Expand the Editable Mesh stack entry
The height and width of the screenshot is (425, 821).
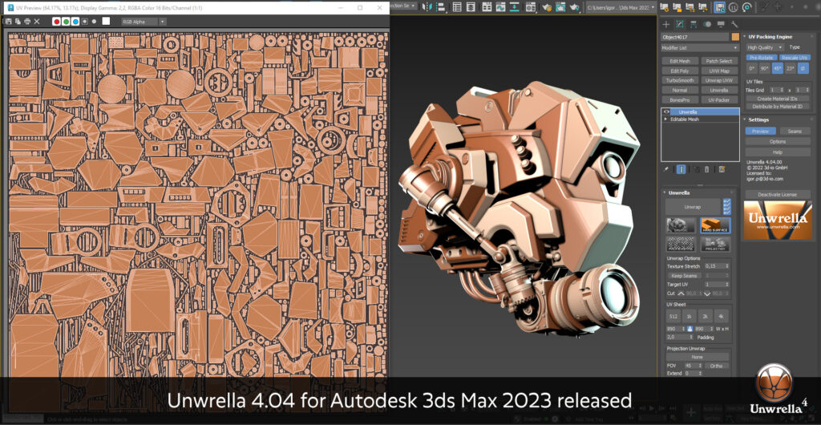(665, 119)
